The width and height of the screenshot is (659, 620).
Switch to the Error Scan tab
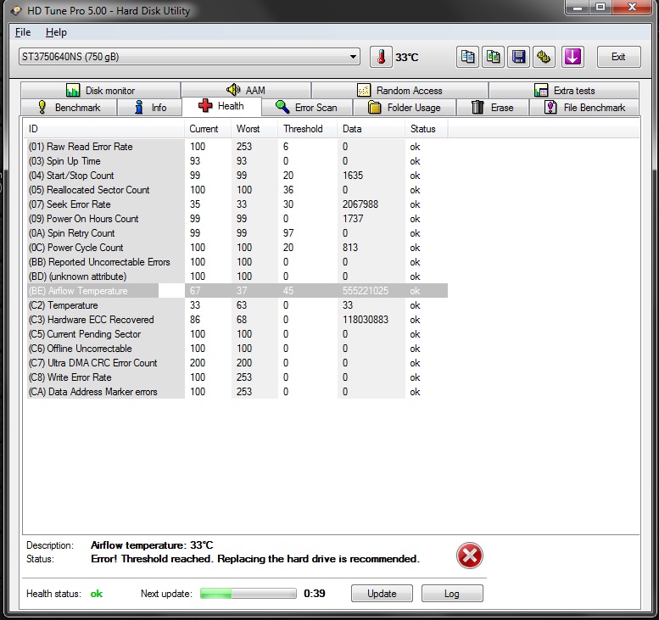[307, 108]
